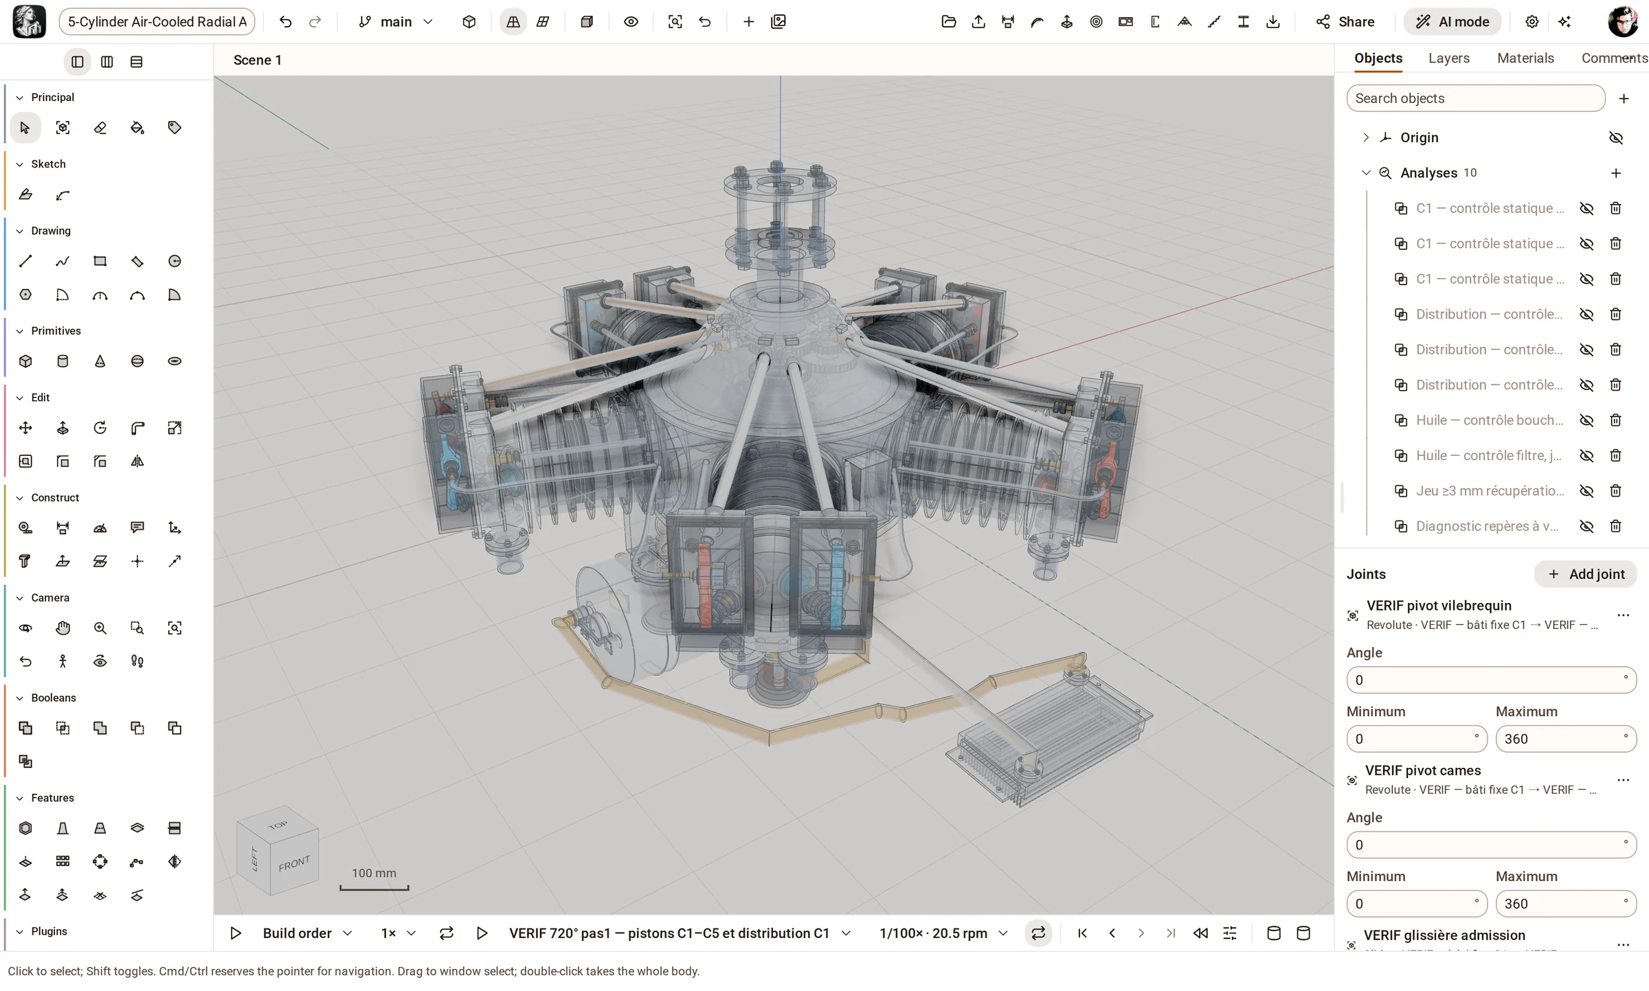Click the download icon in top toolbar

1273,22
